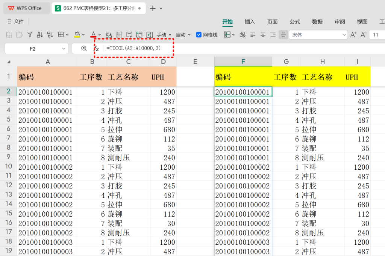Click the WPS Office home tab
The image size is (385, 256).
coord(26,8)
